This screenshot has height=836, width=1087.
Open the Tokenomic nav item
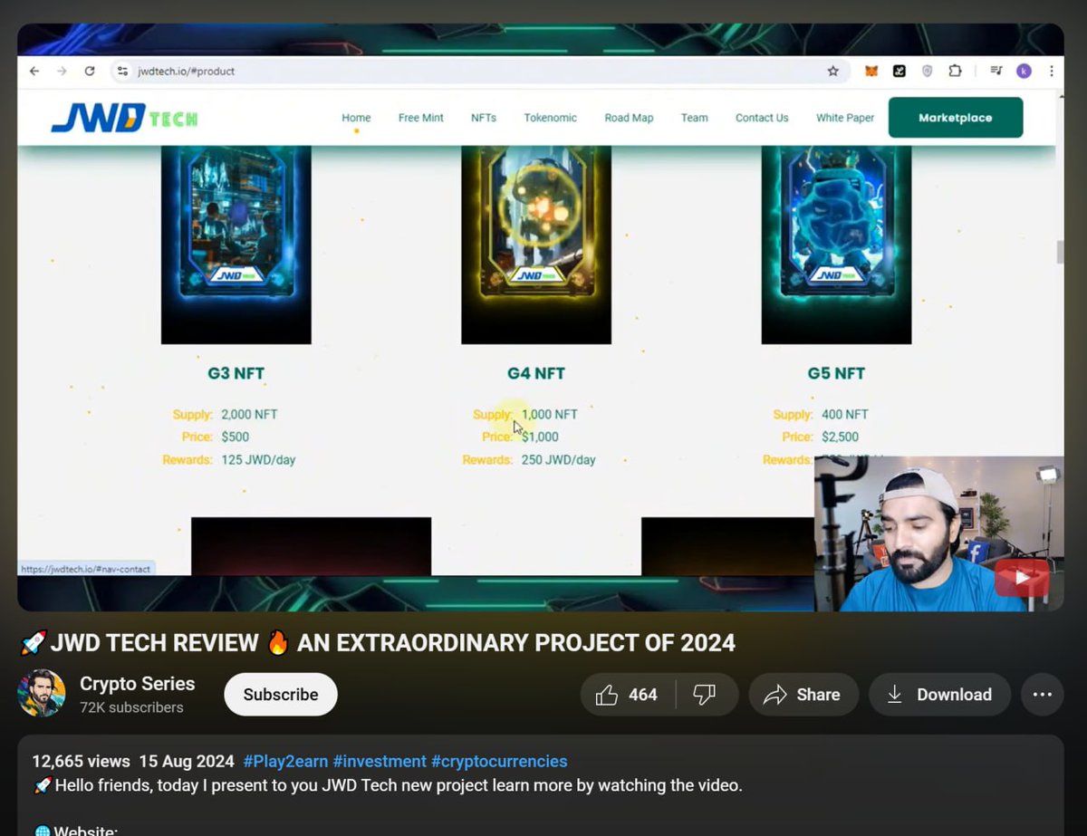click(550, 118)
